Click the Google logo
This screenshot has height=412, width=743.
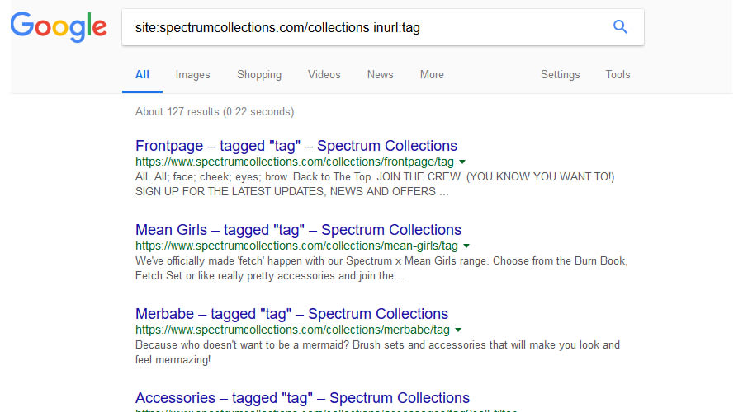click(59, 27)
